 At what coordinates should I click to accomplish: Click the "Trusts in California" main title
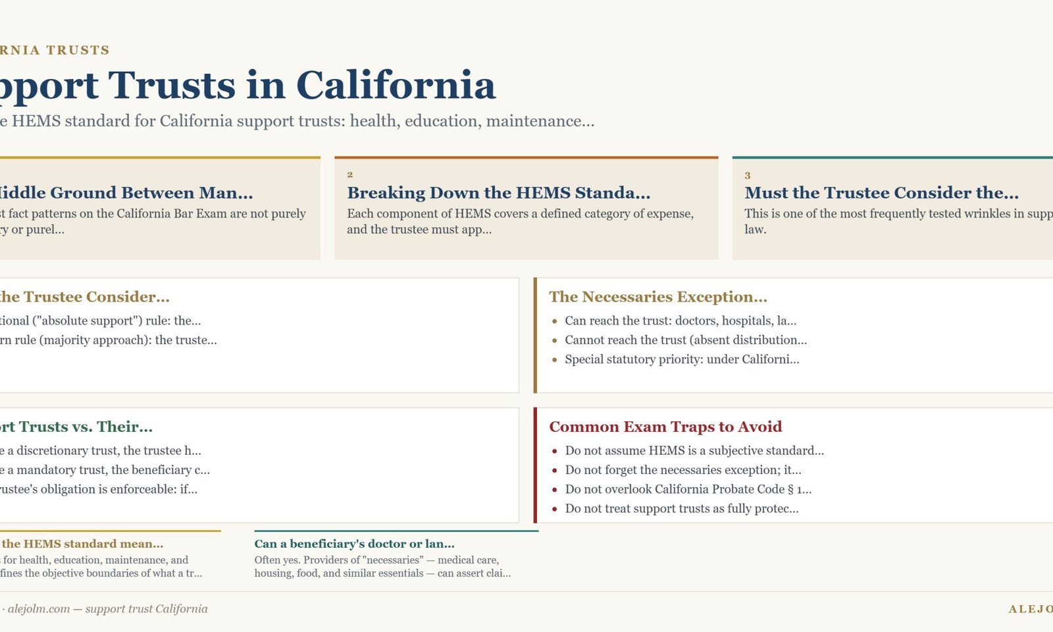302,85
